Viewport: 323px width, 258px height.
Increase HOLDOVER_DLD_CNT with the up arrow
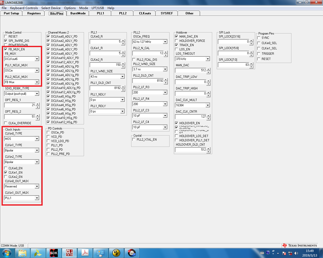208,149
